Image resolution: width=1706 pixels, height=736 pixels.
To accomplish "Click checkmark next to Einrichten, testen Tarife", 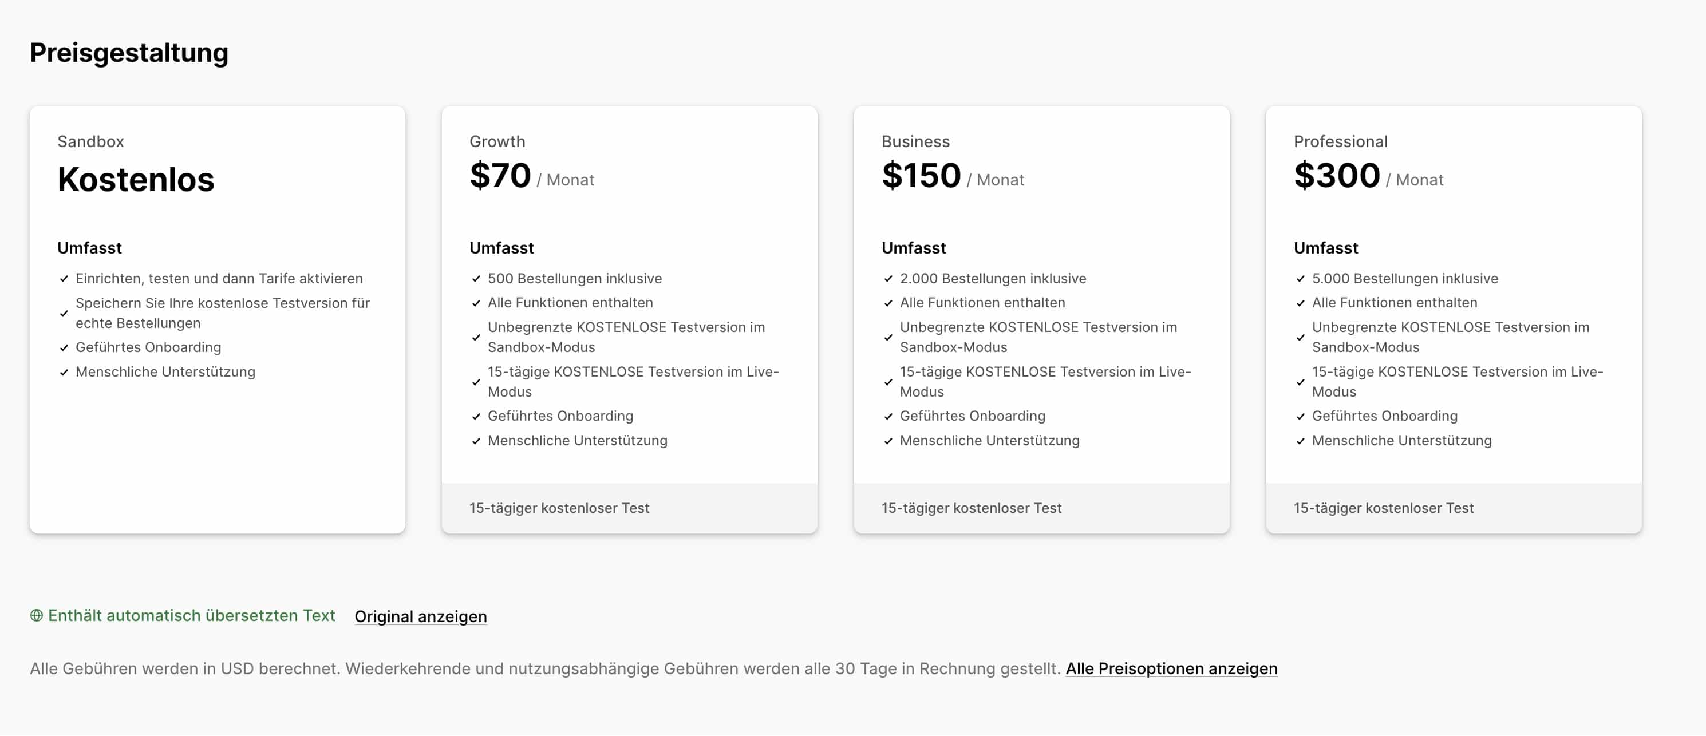I will point(64,279).
